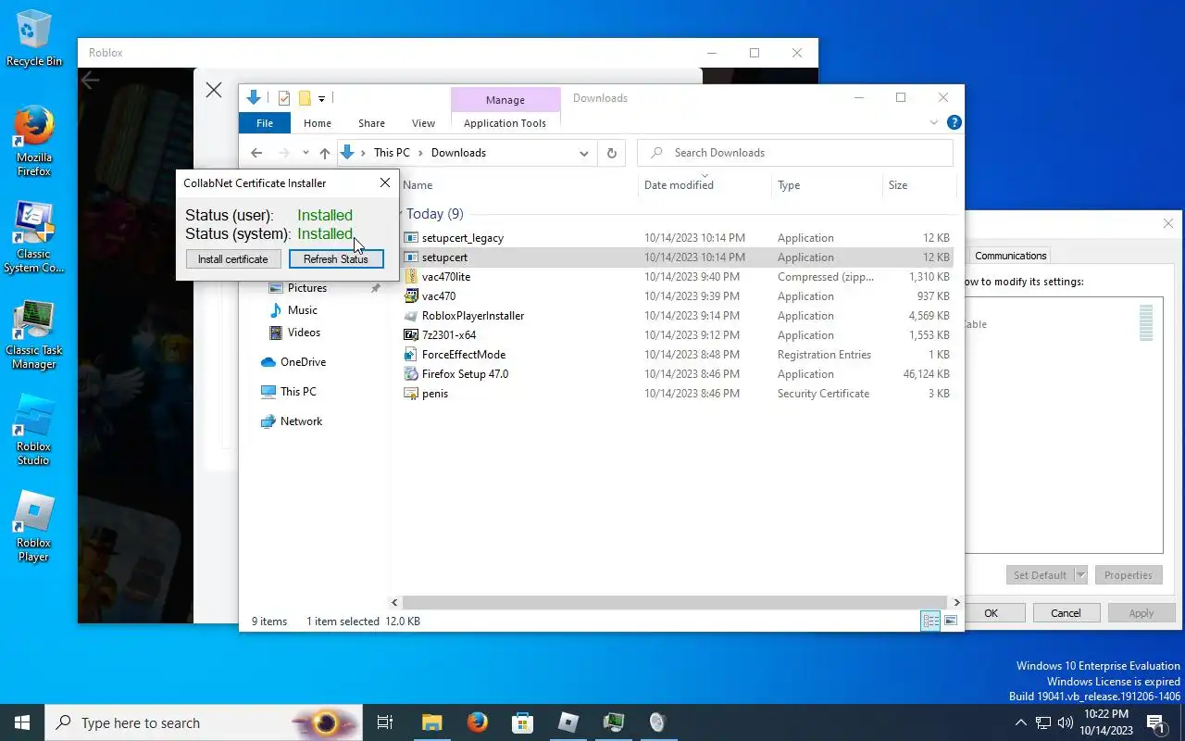1185x741 pixels.
Task: Open Classic System Config desktop shortcut
Action: [x=34, y=237]
